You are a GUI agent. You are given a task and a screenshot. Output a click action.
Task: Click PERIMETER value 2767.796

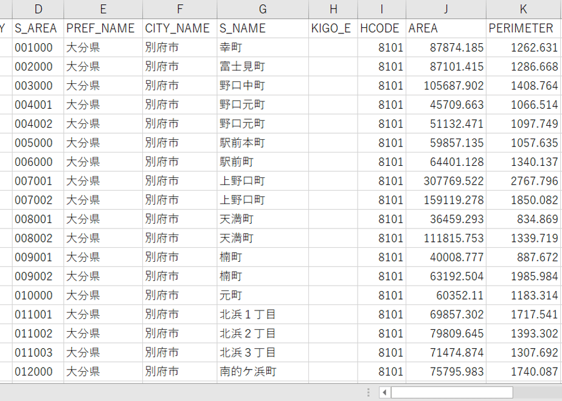[x=523, y=181]
